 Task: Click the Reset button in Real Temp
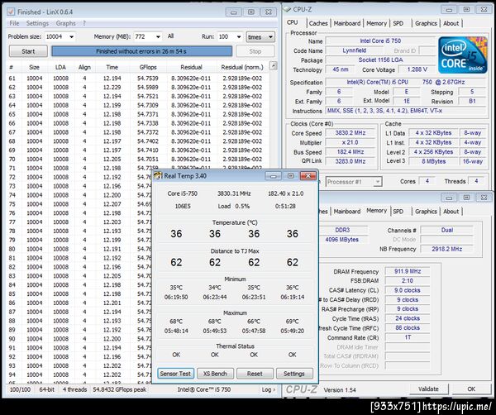(x=255, y=374)
